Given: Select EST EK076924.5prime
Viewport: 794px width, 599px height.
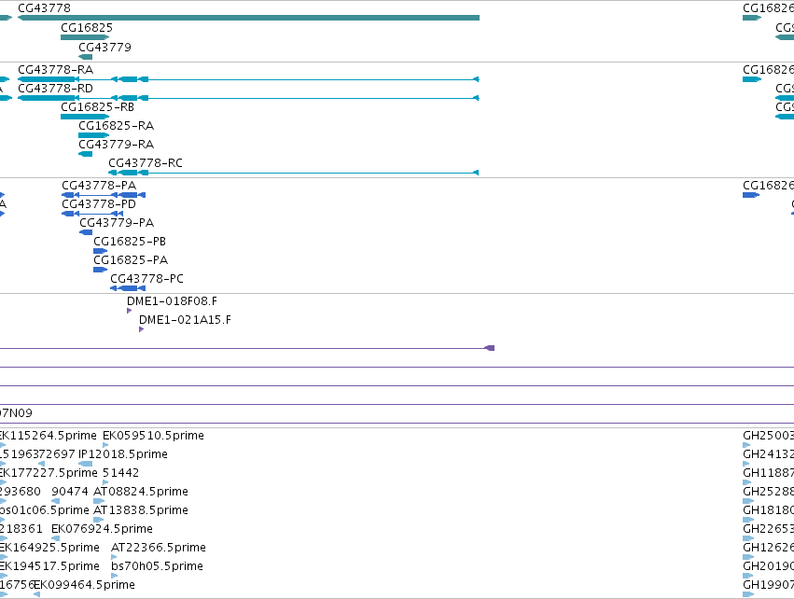Looking at the screenshot, I should click(102, 529).
